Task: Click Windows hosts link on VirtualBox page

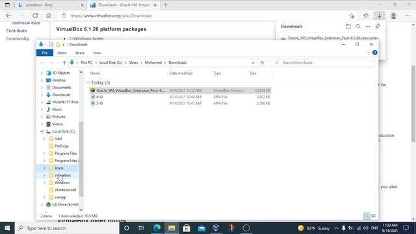Action: coord(88,38)
